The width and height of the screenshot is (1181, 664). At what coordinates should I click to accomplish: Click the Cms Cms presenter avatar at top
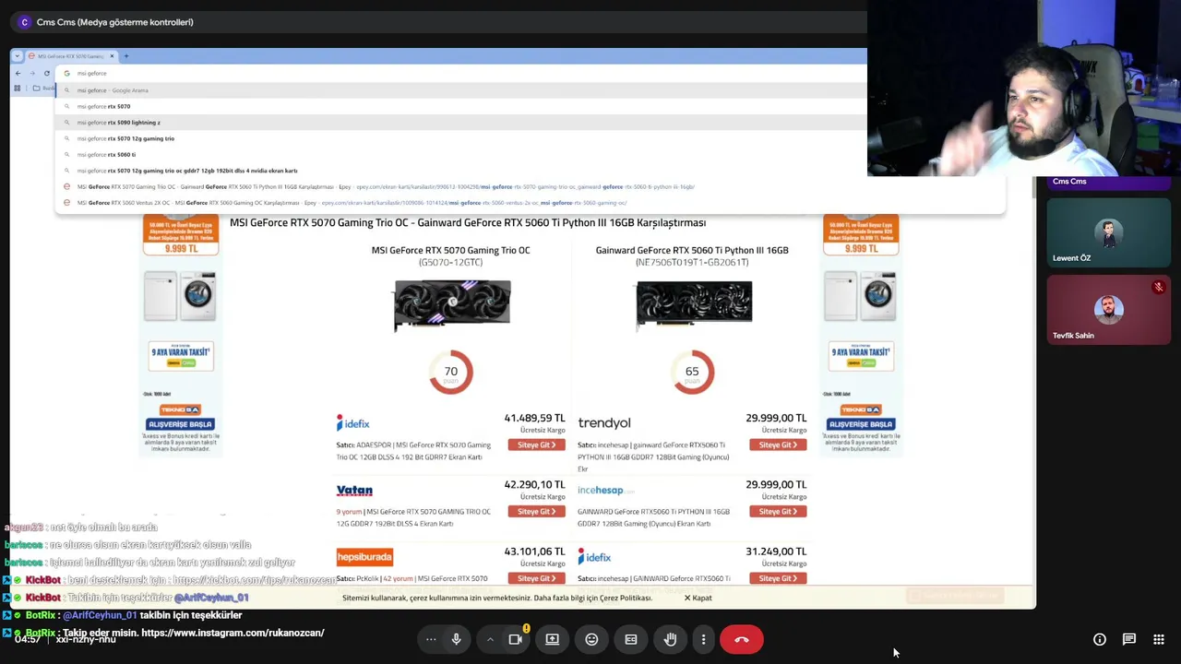[x=24, y=22]
